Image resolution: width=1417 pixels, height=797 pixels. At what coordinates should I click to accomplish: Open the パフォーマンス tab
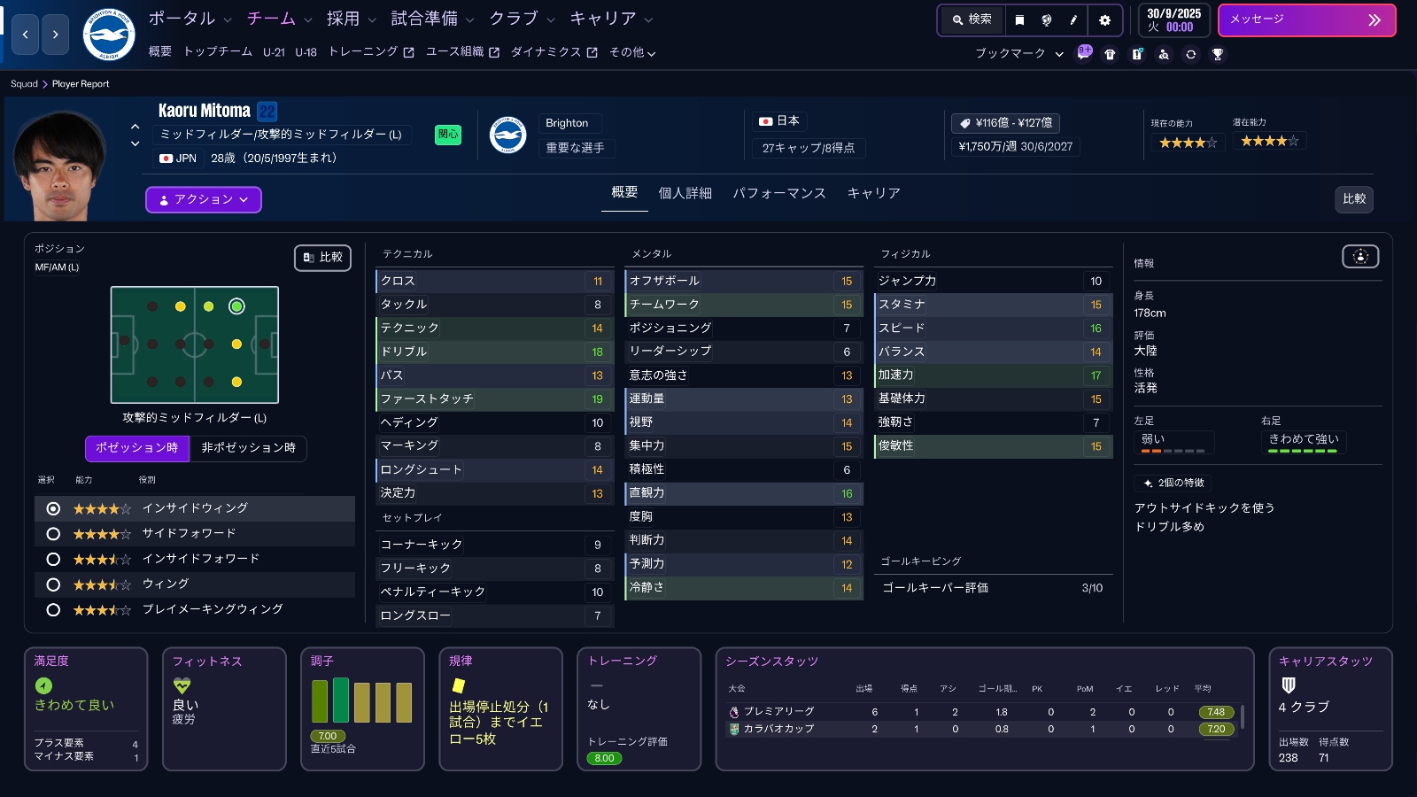pos(778,193)
